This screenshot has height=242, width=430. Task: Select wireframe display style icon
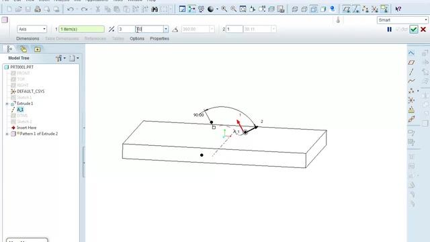point(295,9)
